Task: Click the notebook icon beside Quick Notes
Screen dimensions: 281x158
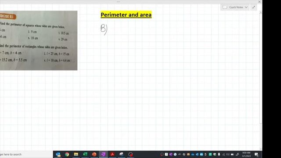Action: click(225, 7)
